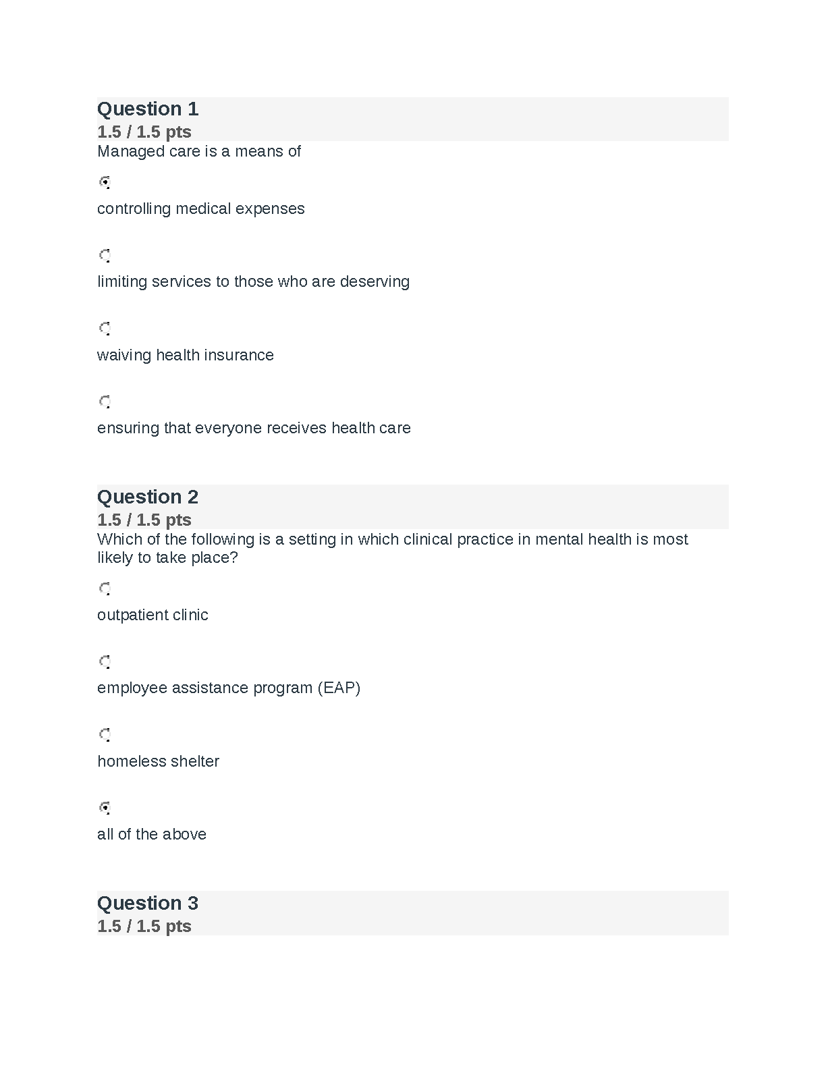Click the 'all of the above' answer text
Screen dimensions: 826x1069
point(152,834)
